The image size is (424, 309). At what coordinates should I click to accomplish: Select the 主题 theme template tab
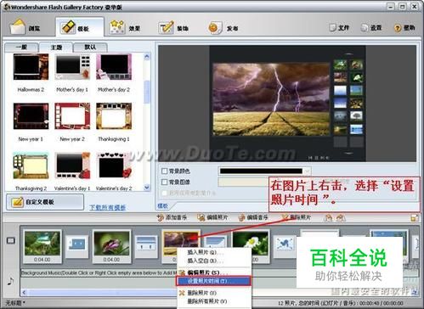[56, 48]
